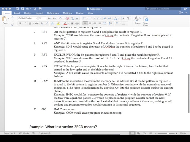This screenshot has height=142, width=190.
Task: Toggle strikethrough abc formatting
Action: 37,23
